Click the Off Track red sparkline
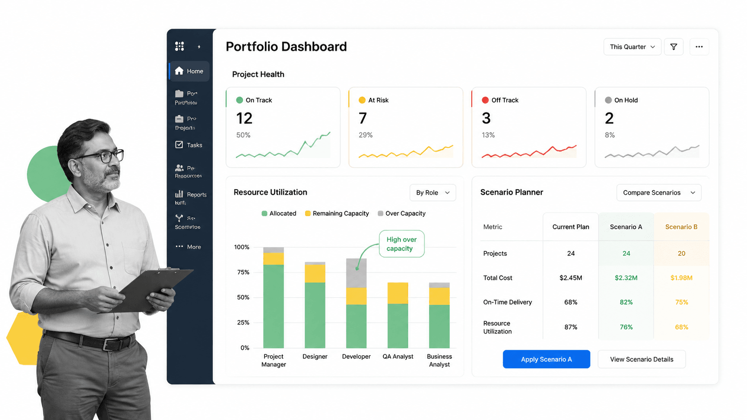 point(529,151)
